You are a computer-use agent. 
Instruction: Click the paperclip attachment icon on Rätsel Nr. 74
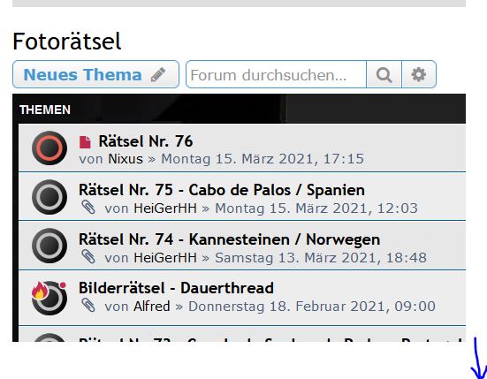88,257
